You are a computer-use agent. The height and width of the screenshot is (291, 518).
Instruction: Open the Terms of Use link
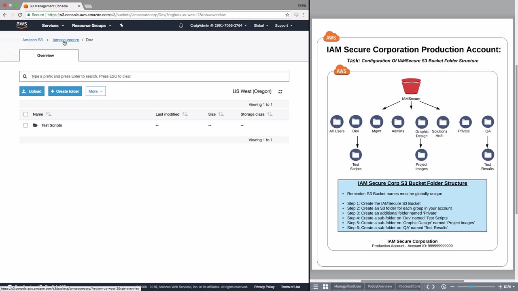pyautogui.click(x=291, y=287)
